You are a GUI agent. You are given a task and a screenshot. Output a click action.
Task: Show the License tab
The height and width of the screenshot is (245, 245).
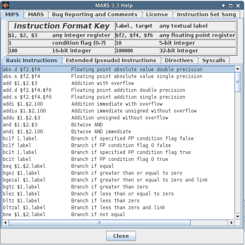[x=157, y=14]
